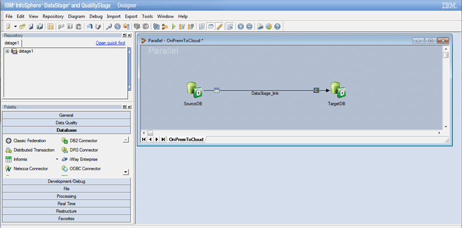Click the Copy toolbar icon
This screenshot has height=228, width=462.
[x=70, y=27]
